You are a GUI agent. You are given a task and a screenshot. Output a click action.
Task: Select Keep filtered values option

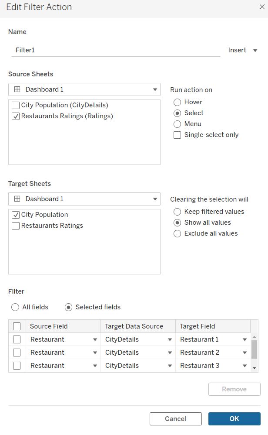coord(177,212)
